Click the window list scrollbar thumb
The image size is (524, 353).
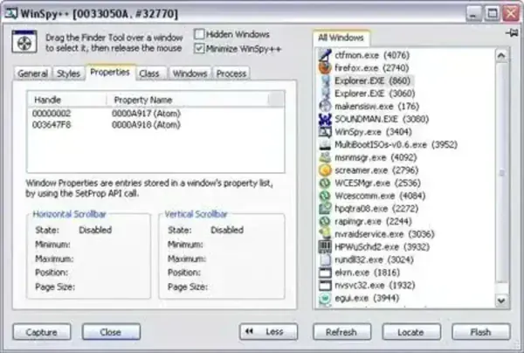tap(501, 172)
